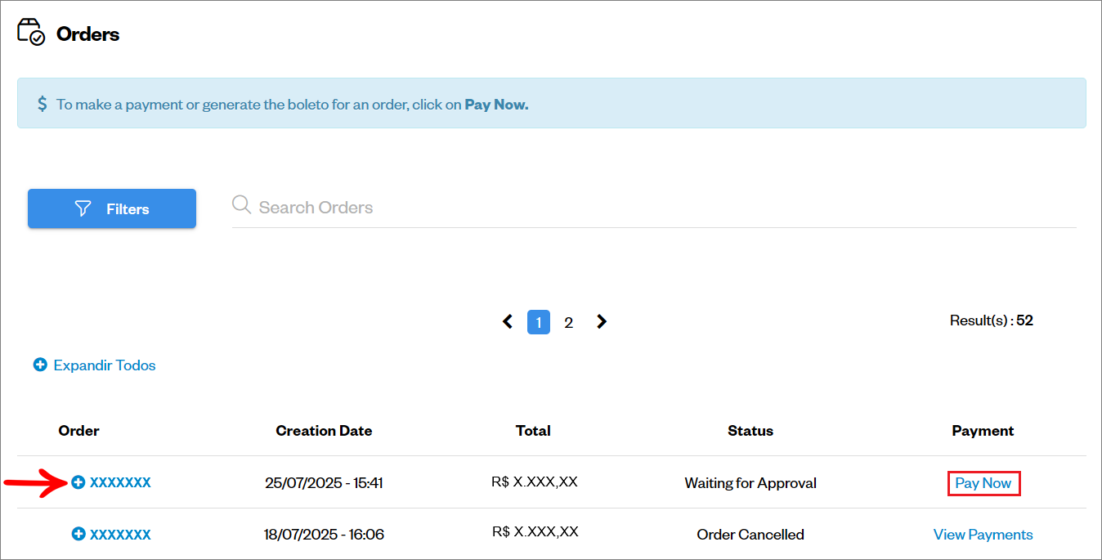Select page 1 in pagination
Viewport: 1102px width, 560px height.
pos(539,322)
